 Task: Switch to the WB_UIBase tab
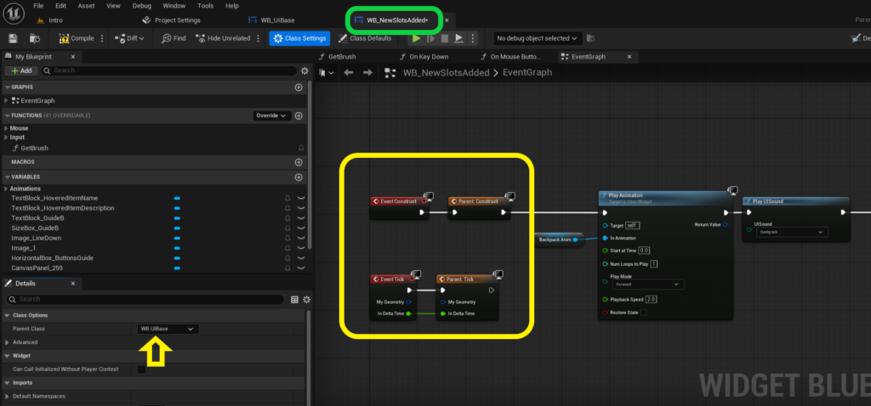click(x=276, y=20)
